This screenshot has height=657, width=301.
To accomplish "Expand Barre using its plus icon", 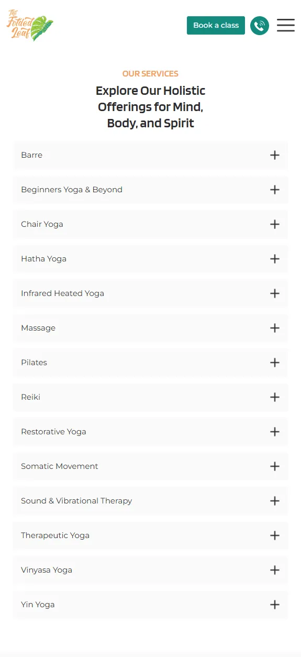I will click(x=275, y=155).
